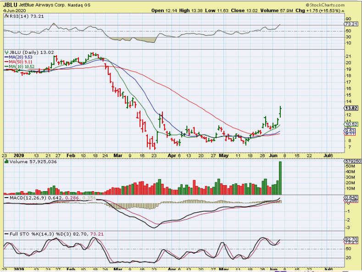Click the Open 12.14 value in header
The height and width of the screenshot is (272, 362).
click(x=164, y=11)
